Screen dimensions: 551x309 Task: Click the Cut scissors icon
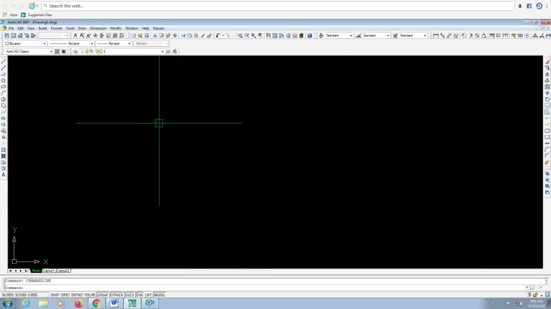183,36
